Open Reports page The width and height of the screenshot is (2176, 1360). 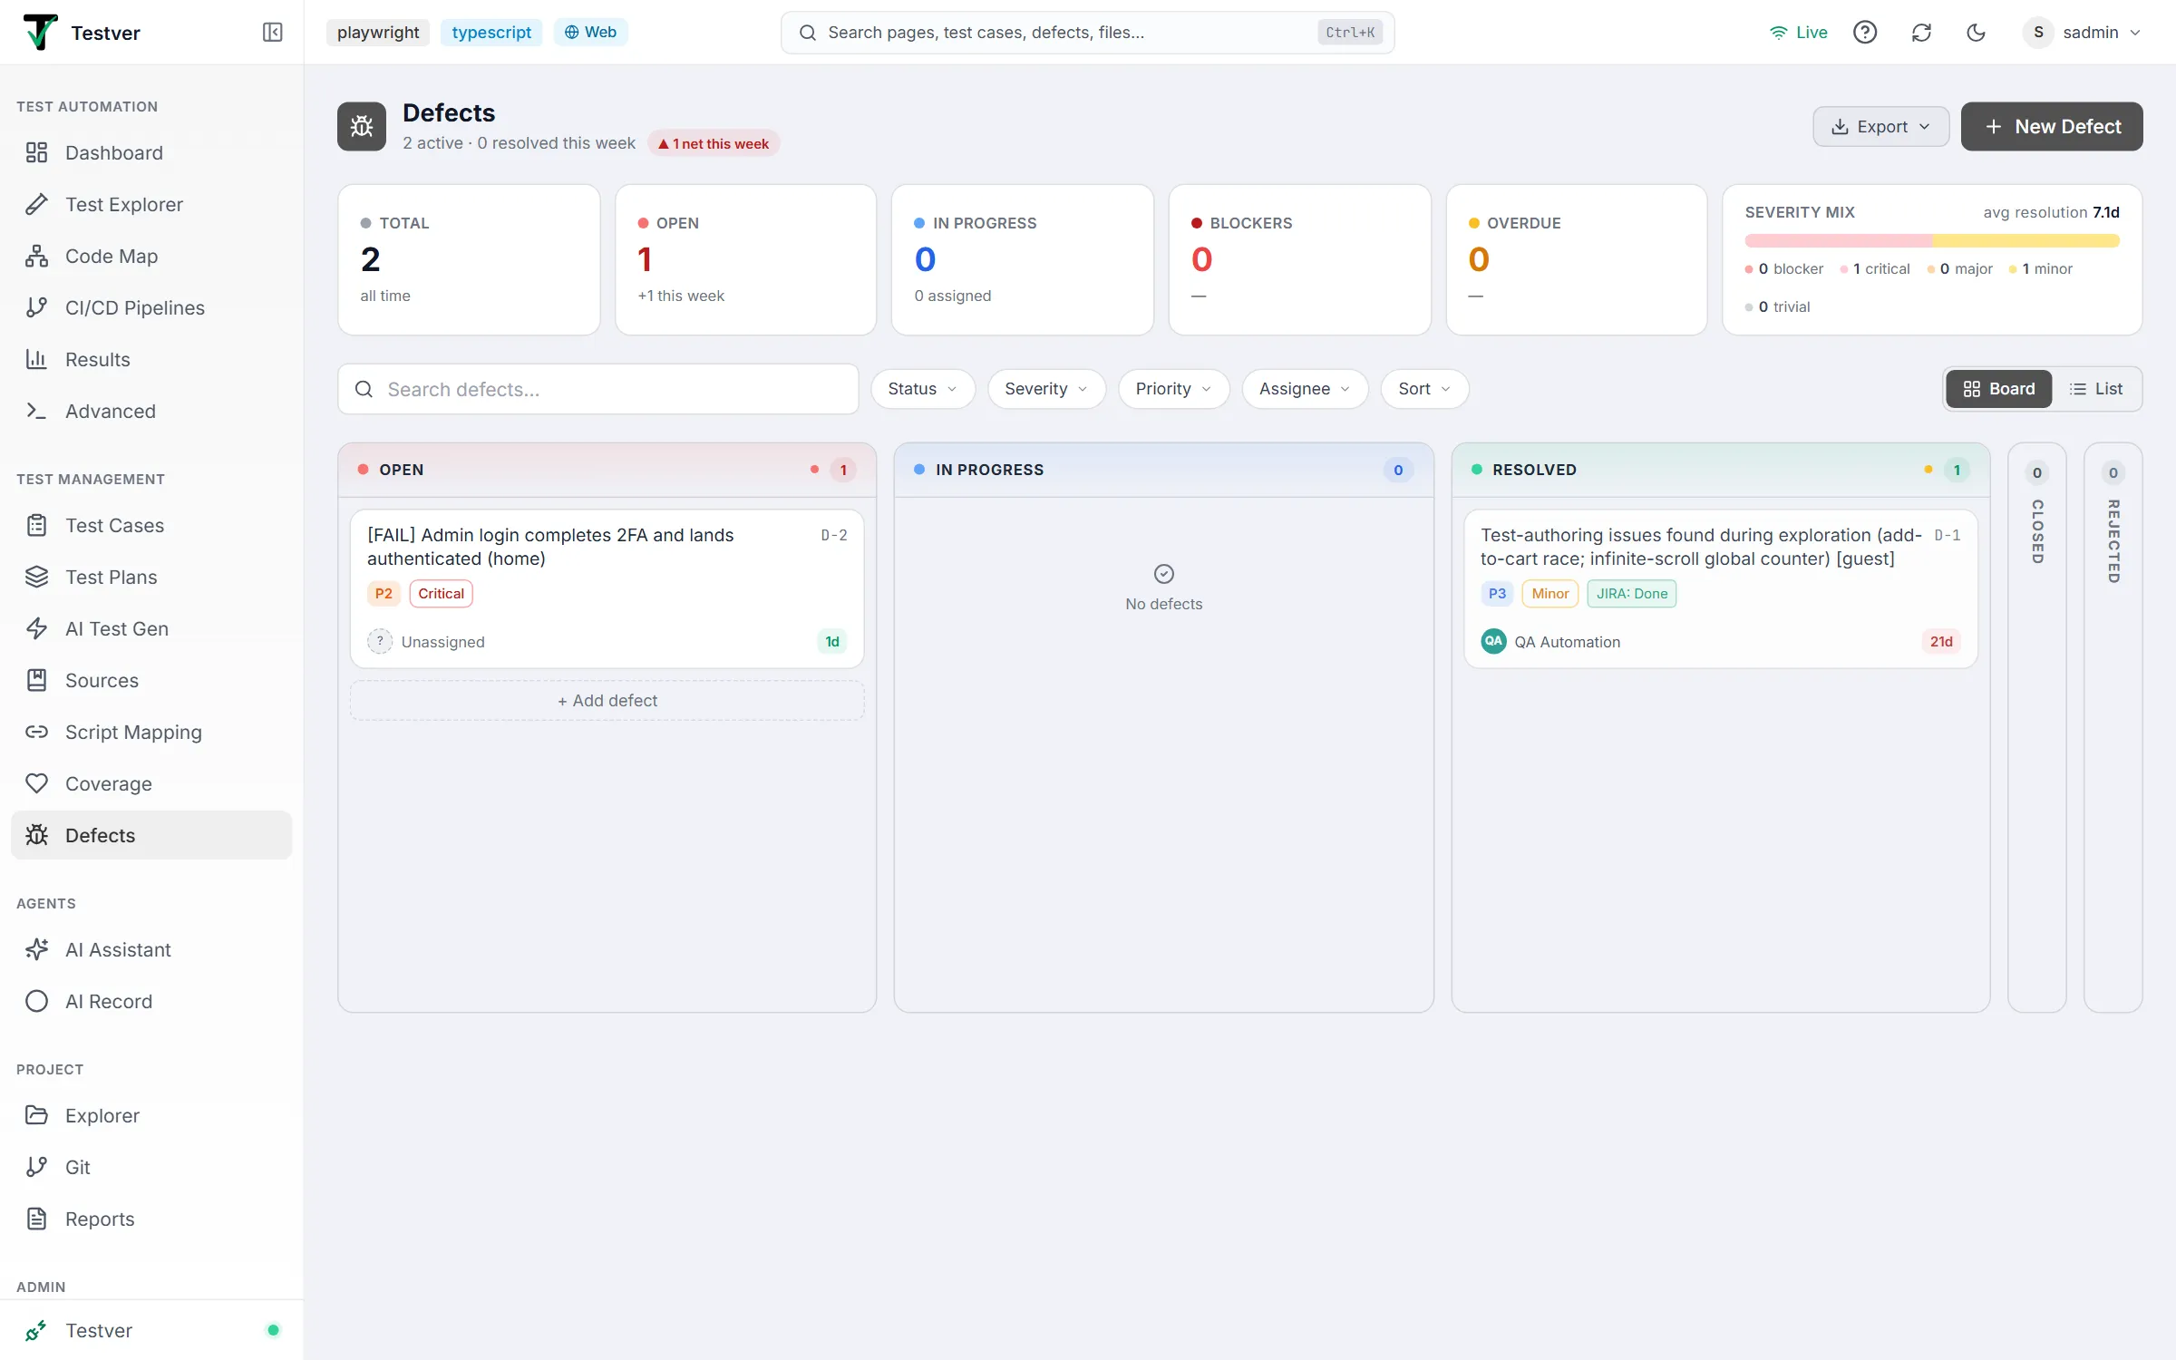pos(151,1219)
